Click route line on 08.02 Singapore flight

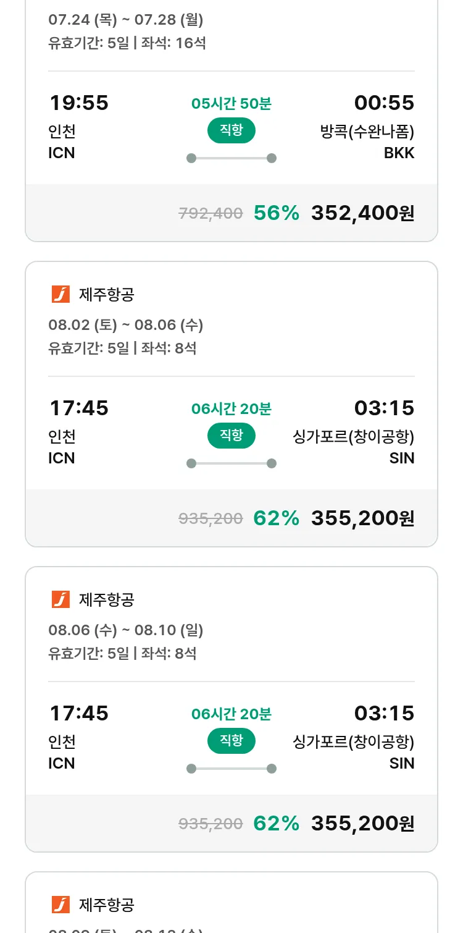point(231,463)
